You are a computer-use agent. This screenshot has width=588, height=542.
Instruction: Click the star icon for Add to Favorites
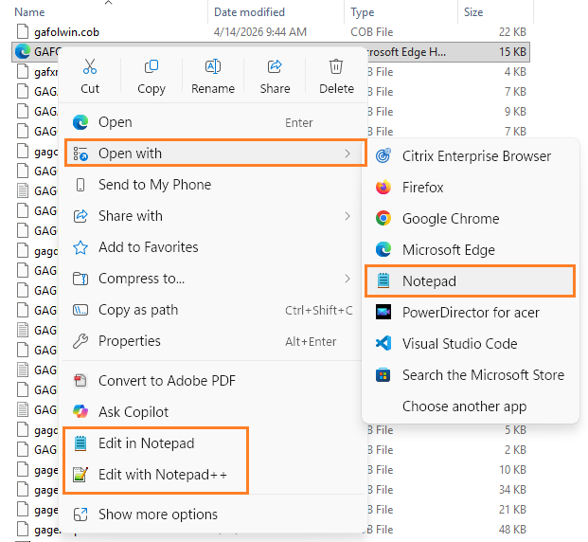coord(80,247)
